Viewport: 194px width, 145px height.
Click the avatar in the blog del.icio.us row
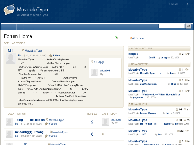pyautogui.click(x=9, y=122)
